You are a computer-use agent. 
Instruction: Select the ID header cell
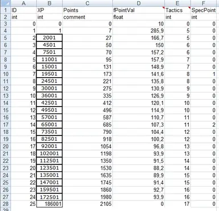[23, 10]
